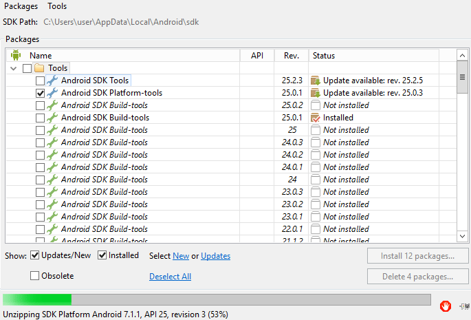The height and width of the screenshot is (320, 471).
Task: Select 'Update available: rev. 25.2.5' text
Action: 373,81
